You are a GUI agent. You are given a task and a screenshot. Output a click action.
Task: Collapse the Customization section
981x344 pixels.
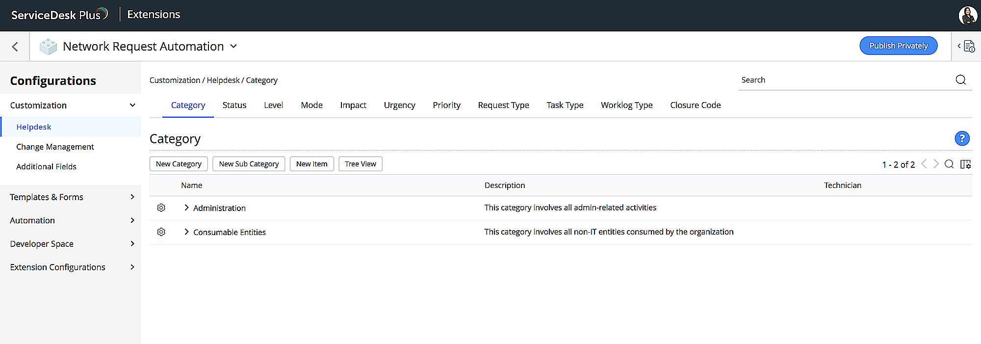coord(132,105)
